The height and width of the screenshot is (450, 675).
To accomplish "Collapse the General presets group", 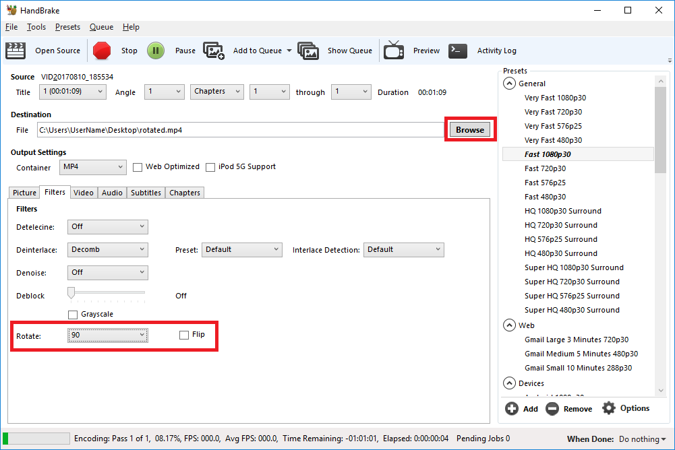I will click(x=509, y=84).
